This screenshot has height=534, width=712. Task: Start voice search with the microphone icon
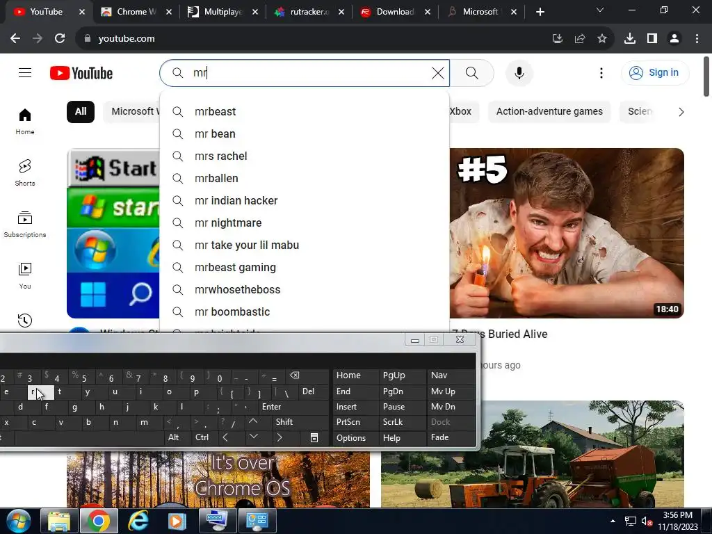pyautogui.click(x=519, y=72)
